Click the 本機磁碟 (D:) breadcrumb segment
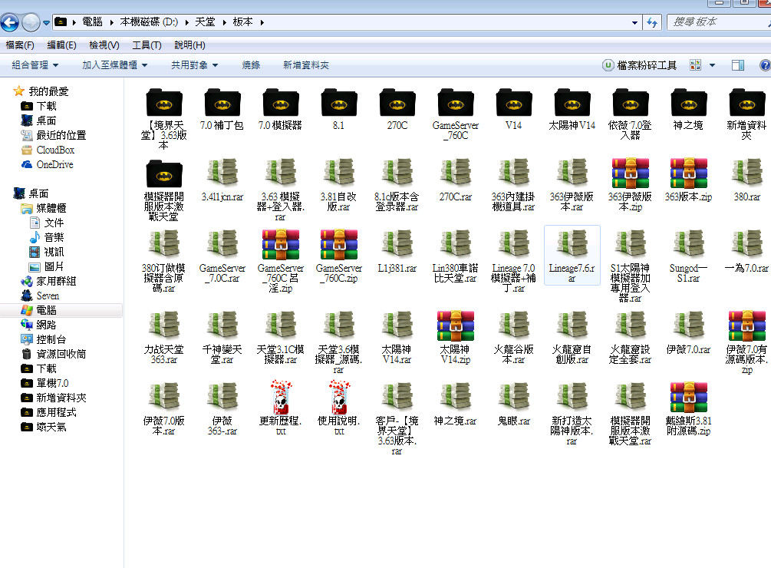This screenshot has height=568, width=771. pyautogui.click(x=149, y=22)
